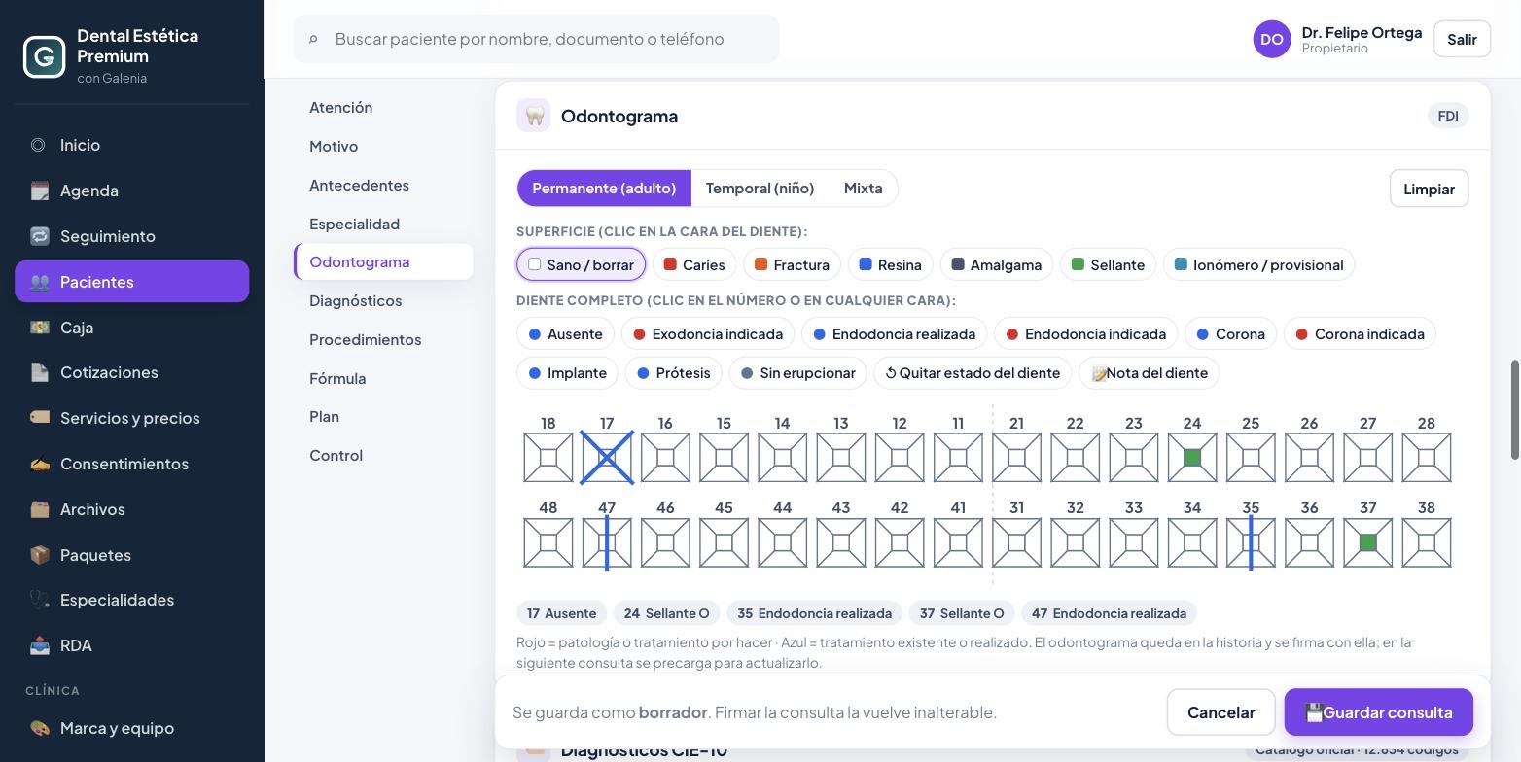This screenshot has height=762, width=1521.
Task: Pick the green Sellante color swatch
Action: (x=1078, y=264)
